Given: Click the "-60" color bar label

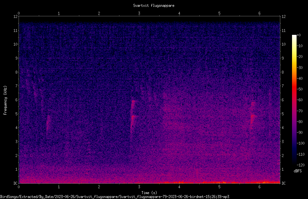Looking at the screenshot, I should (x=300, y=100).
